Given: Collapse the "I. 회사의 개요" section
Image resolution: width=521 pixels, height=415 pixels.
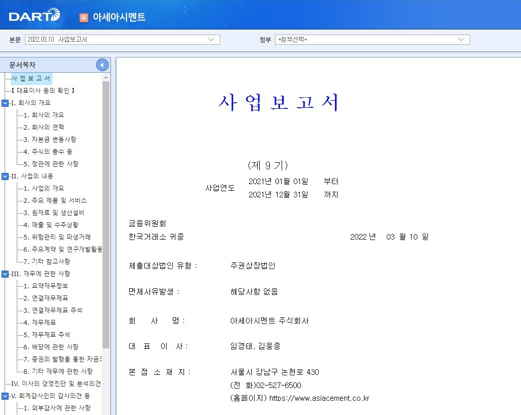Looking at the screenshot, I should tap(6, 103).
